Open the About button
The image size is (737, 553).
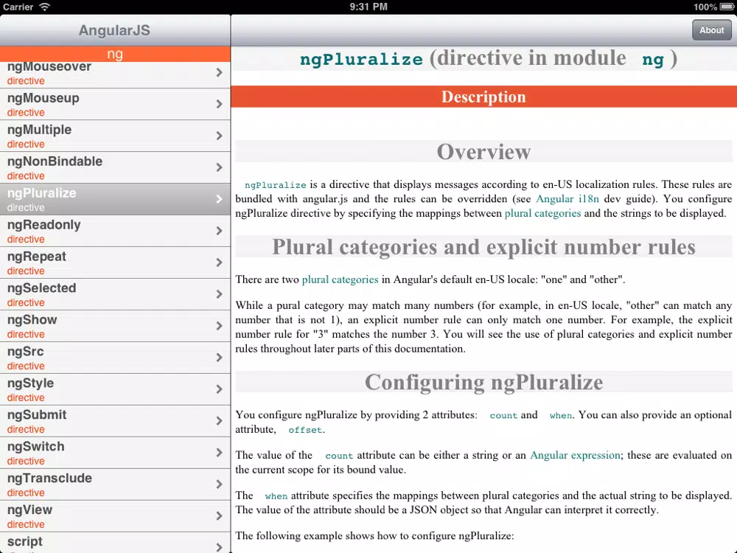(x=712, y=30)
